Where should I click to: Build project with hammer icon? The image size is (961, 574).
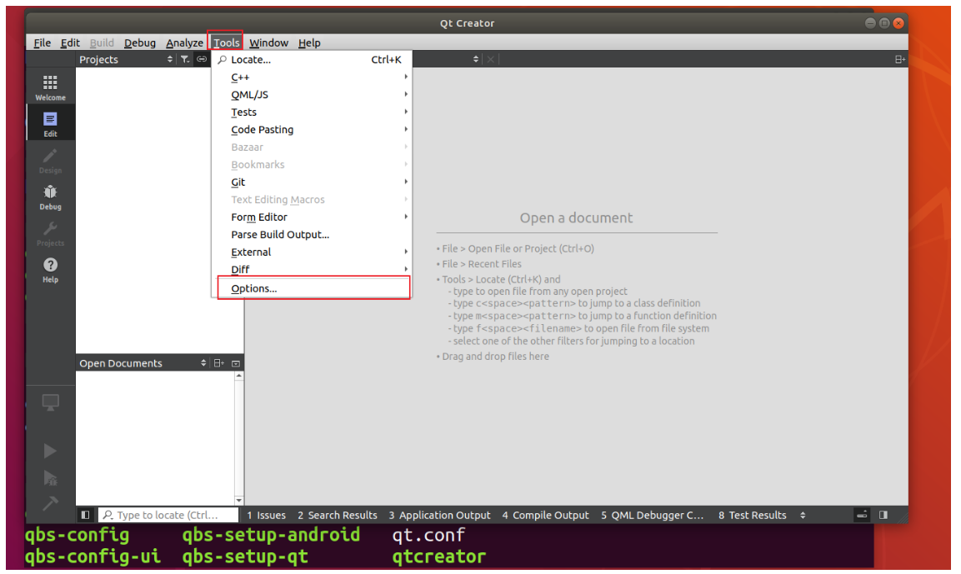coord(50,503)
